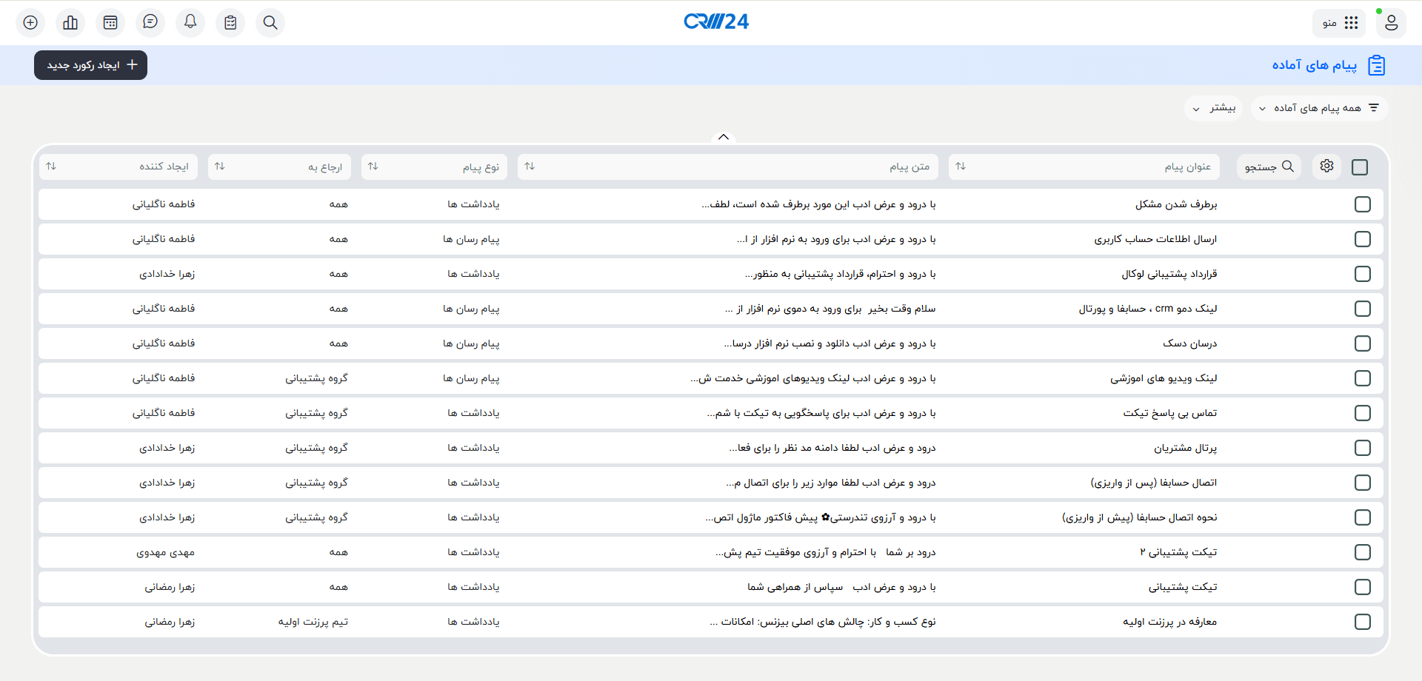This screenshot has height=681, width=1422.
Task: Check the row برطرف شدن مشکل
Action: (x=1363, y=204)
